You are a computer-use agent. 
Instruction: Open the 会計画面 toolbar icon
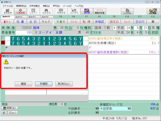point(153,11)
